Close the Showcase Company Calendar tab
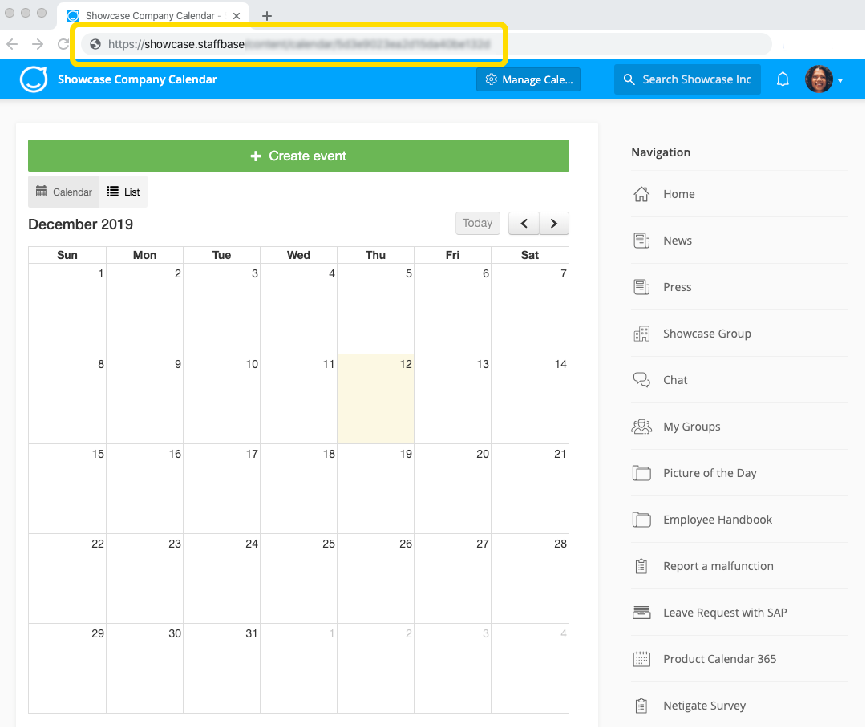 pos(237,16)
